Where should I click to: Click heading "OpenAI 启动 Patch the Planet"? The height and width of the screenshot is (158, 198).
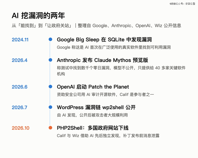(93, 87)
